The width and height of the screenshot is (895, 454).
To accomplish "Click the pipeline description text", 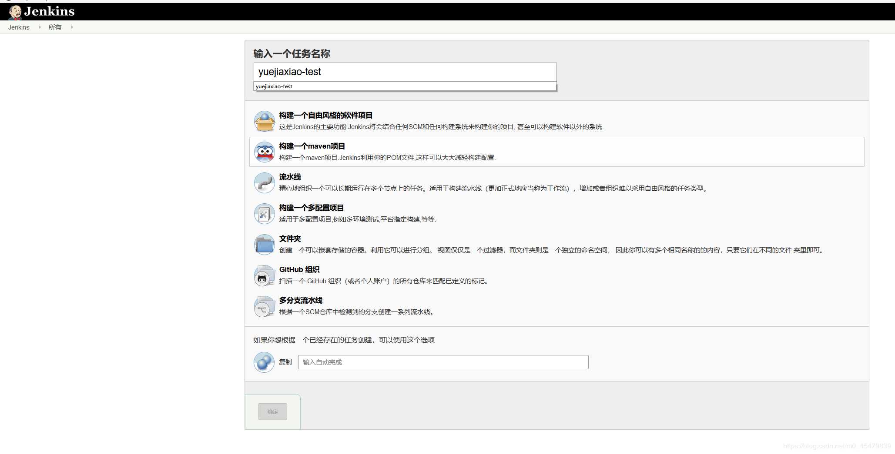I will (x=494, y=189).
